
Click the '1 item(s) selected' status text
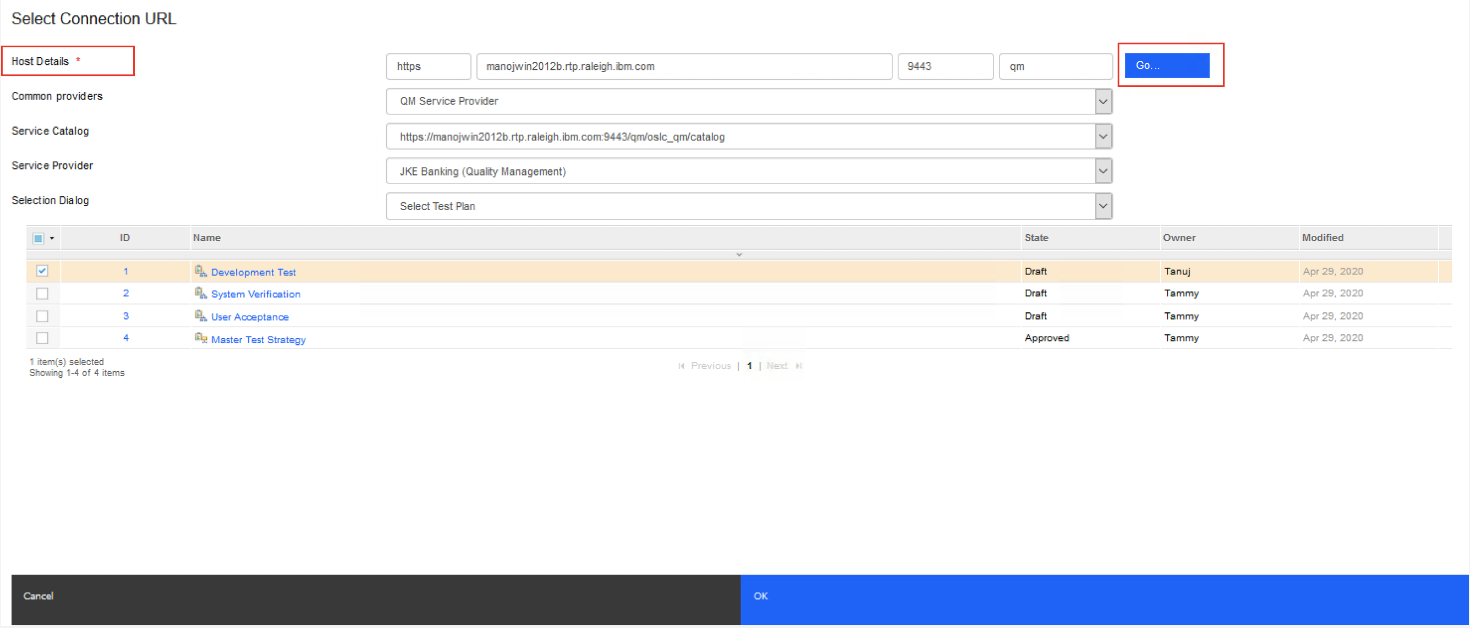pos(67,362)
